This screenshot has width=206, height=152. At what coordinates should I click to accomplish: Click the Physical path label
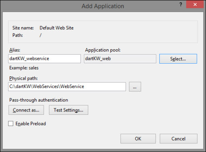[x=23, y=78]
